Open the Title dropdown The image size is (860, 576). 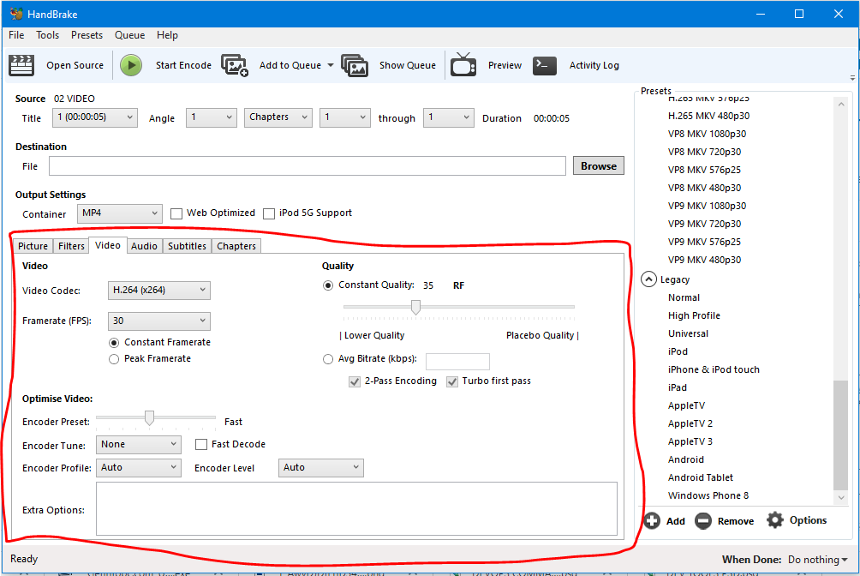click(94, 117)
